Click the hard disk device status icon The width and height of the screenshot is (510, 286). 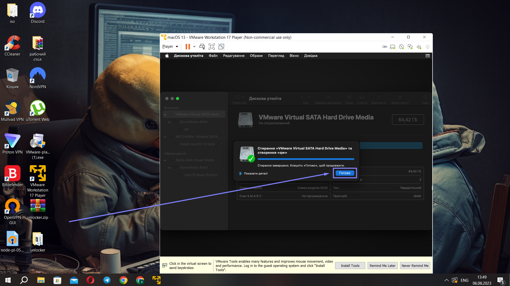tap(393, 47)
